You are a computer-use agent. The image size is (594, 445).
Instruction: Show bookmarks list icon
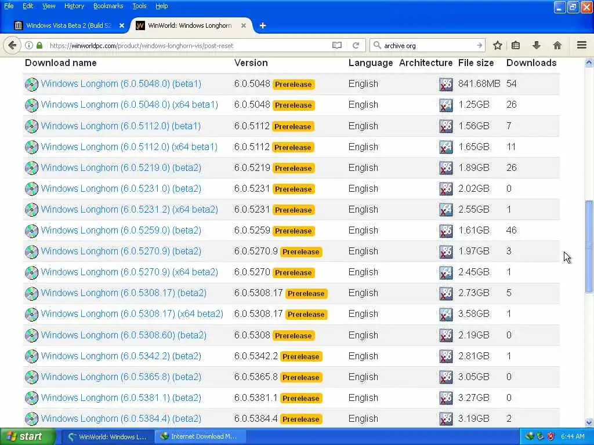pos(516,45)
